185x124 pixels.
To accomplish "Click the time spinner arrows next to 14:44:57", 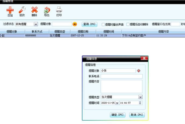I will pyautogui.click(x=140, y=103).
